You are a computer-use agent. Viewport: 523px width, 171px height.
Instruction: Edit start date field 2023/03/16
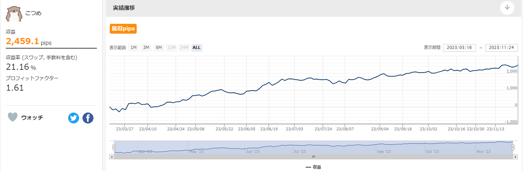click(459, 47)
